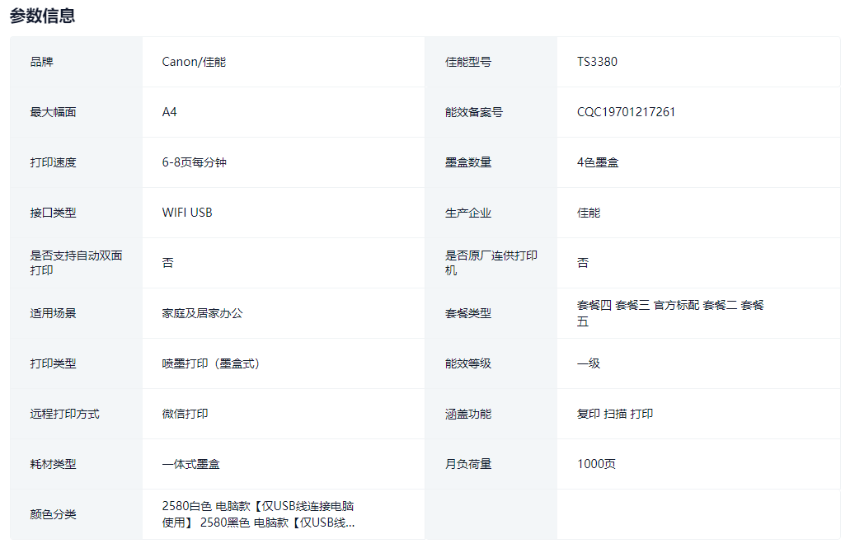Click the 1000页 monthly duty value
850x553 pixels.
pyautogui.click(x=596, y=464)
